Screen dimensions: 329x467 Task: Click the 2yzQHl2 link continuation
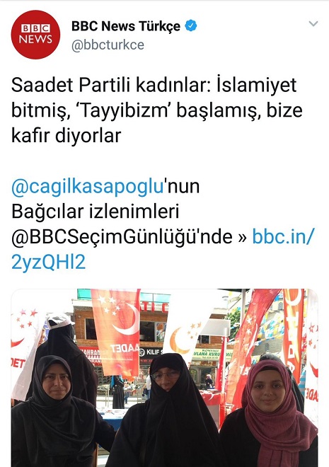pyautogui.click(x=49, y=262)
